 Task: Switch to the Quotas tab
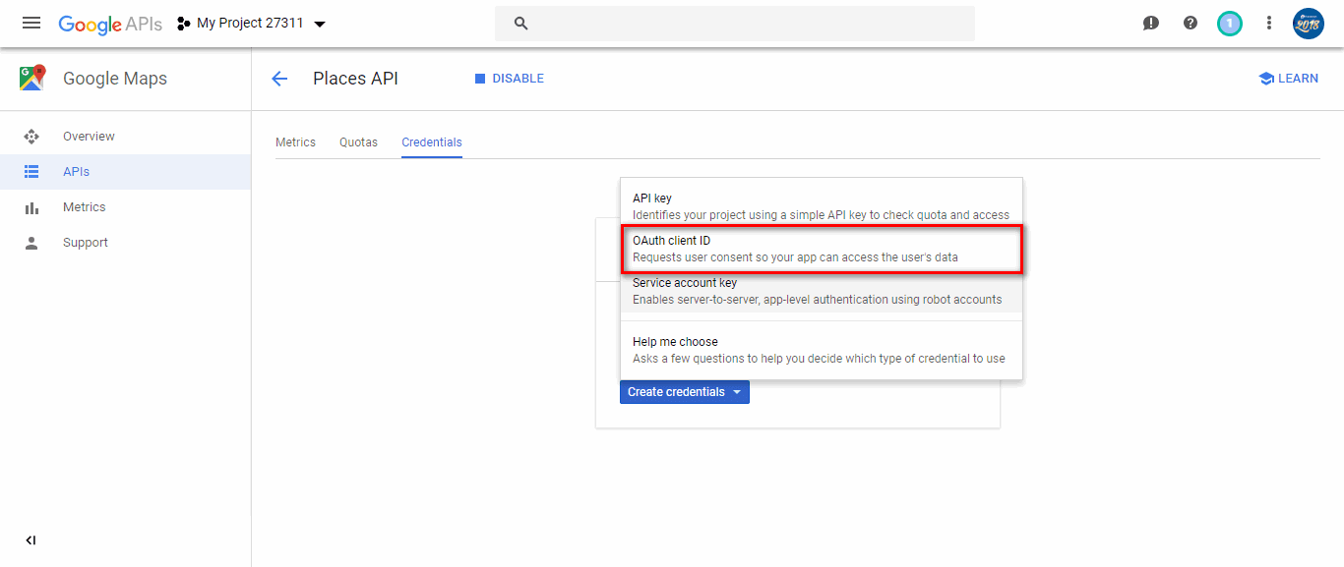pos(358,142)
